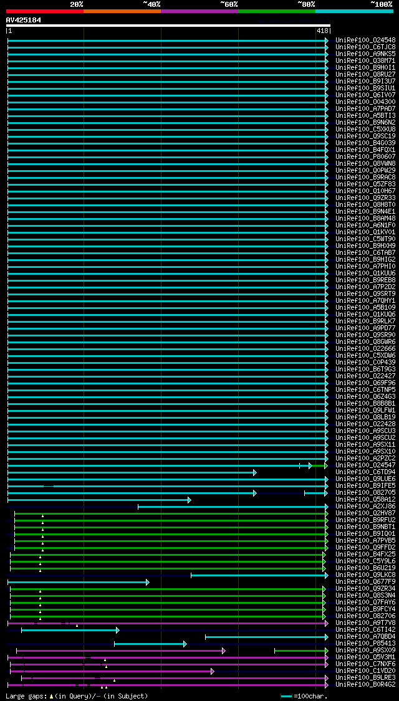Open hit UniRef100_C5WT90

coord(365,239)
